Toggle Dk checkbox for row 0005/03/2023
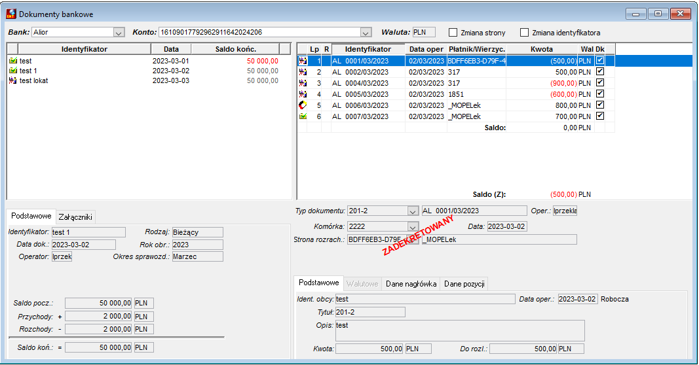 point(600,94)
